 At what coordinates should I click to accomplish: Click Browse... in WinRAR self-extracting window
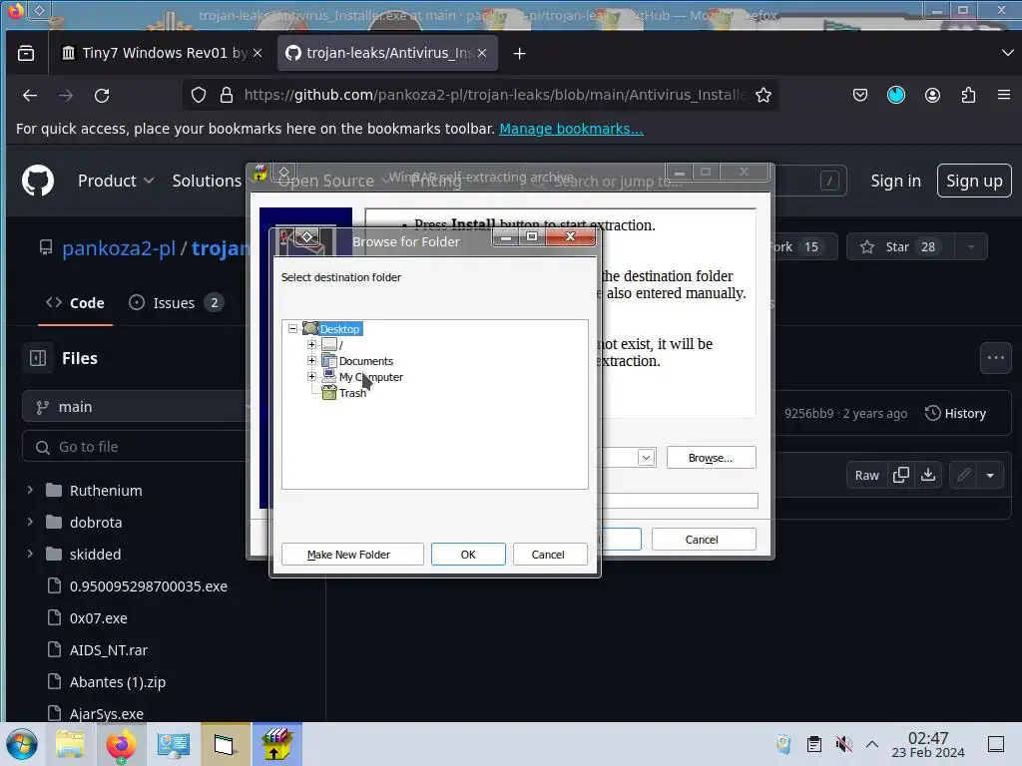711,458
